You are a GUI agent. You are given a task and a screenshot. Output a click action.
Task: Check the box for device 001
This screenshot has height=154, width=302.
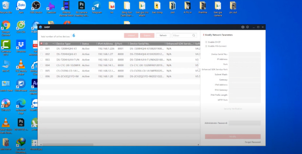click(41, 49)
